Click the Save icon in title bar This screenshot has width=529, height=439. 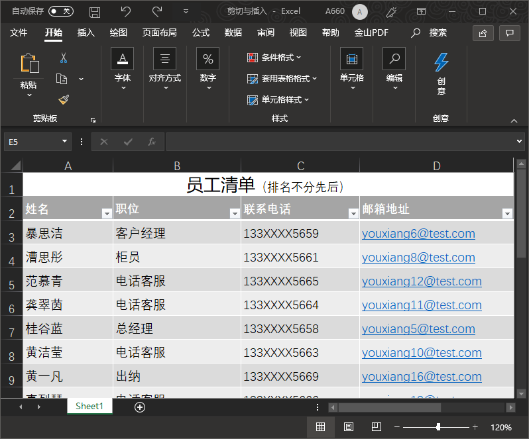pos(94,12)
